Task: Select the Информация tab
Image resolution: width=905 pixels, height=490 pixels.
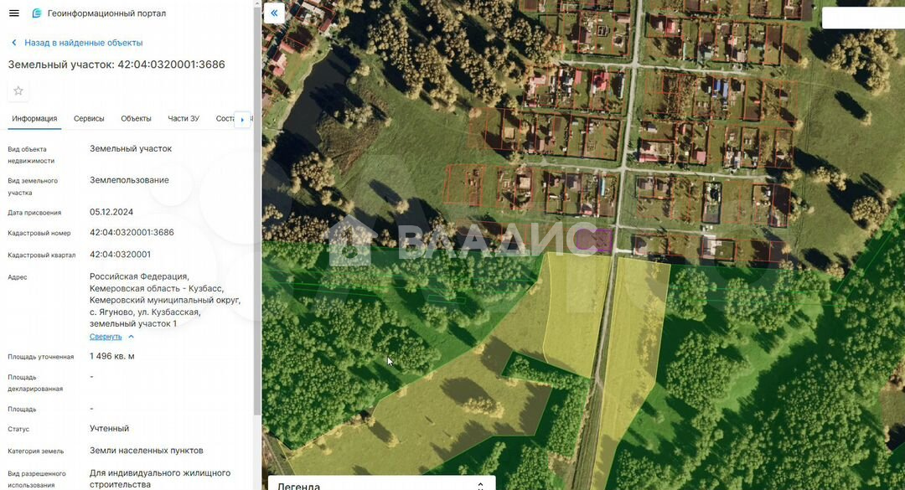Action: coord(34,119)
